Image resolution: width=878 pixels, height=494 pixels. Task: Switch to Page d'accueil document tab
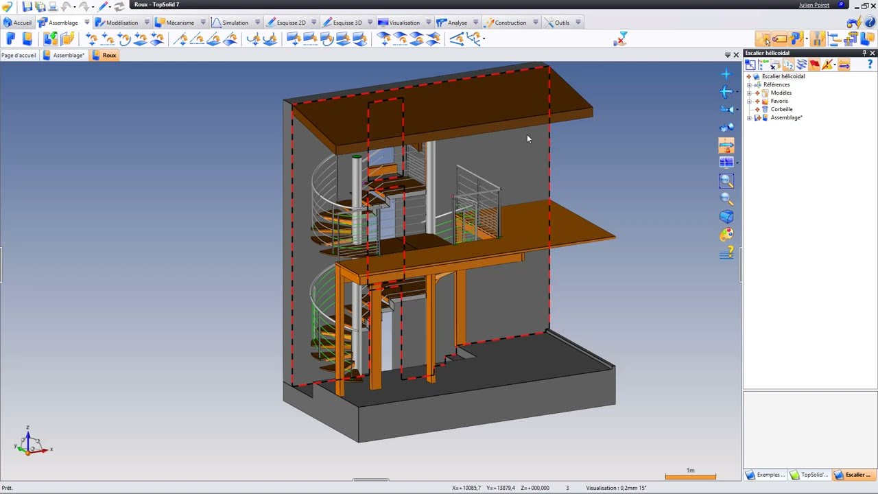pos(19,55)
